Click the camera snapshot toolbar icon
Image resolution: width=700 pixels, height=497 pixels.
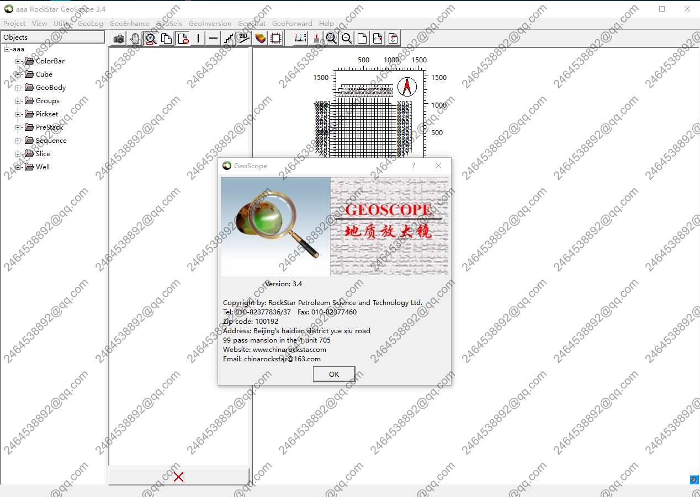(119, 38)
